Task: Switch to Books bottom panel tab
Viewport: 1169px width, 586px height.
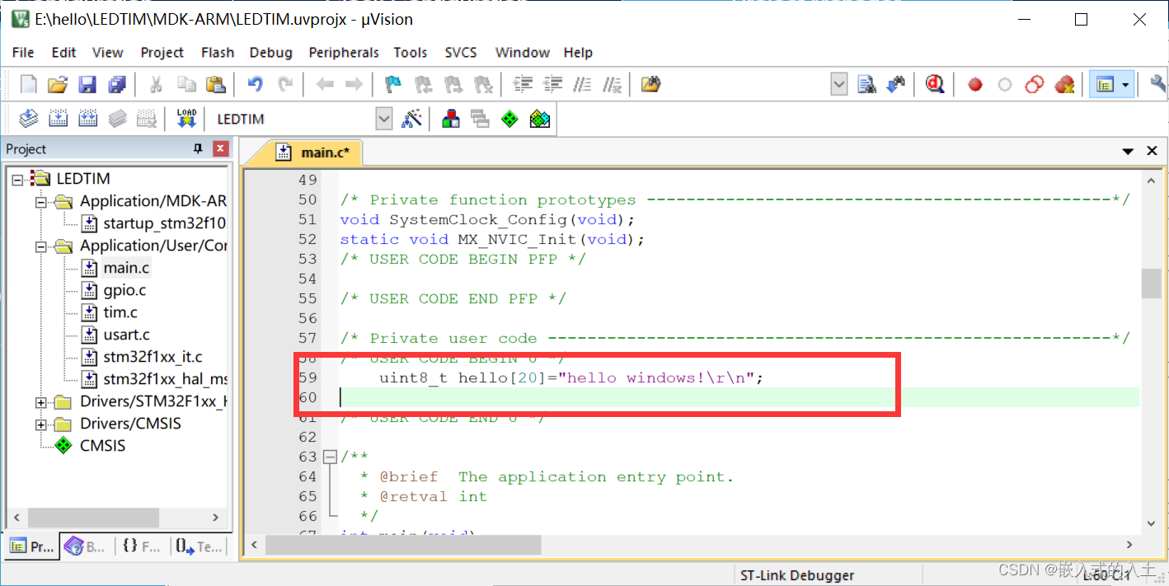Action: [x=85, y=546]
